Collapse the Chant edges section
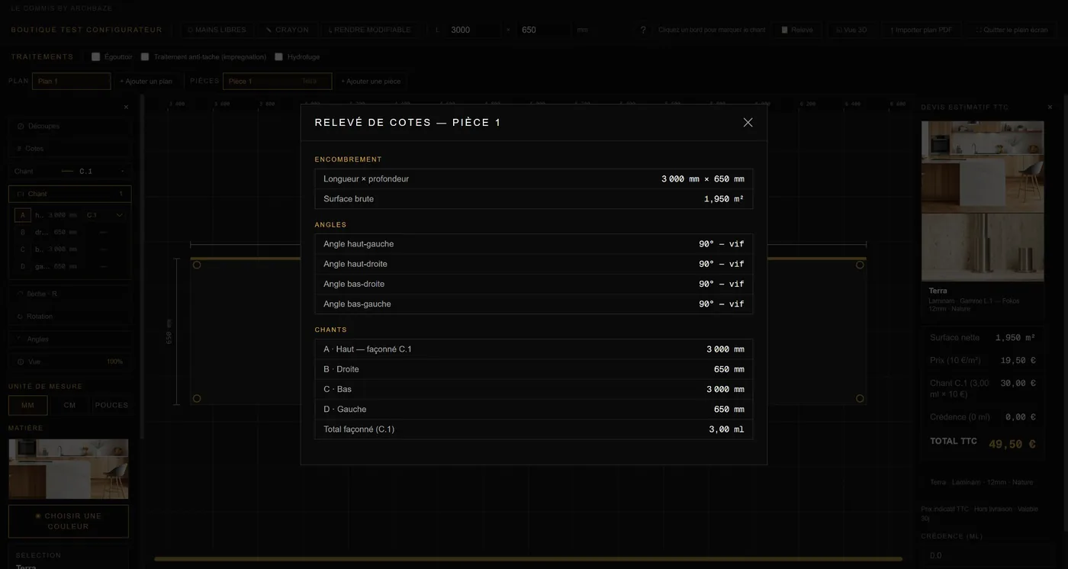Screen dimensions: 1068x569 (70, 194)
